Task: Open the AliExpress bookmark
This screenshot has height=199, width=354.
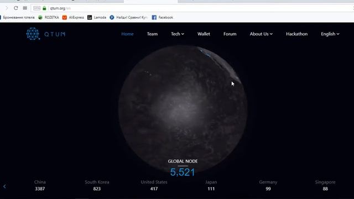Action: point(73,17)
